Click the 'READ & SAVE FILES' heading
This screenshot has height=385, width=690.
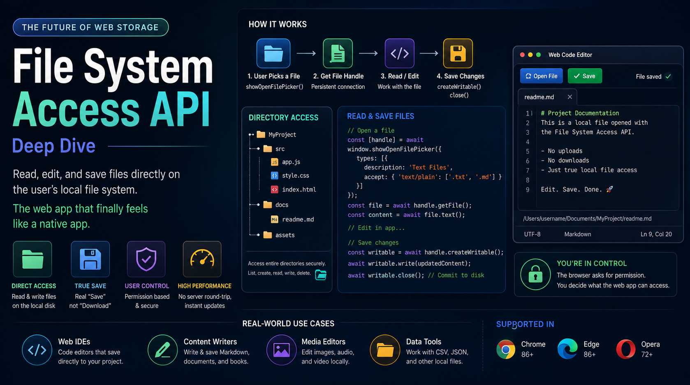pyautogui.click(x=381, y=116)
